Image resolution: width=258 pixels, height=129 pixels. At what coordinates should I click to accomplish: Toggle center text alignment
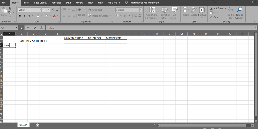69,16
